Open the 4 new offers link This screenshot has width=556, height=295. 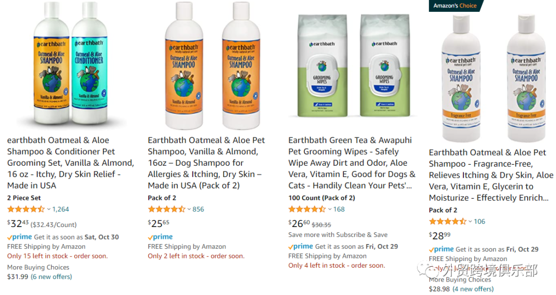[473, 289]
